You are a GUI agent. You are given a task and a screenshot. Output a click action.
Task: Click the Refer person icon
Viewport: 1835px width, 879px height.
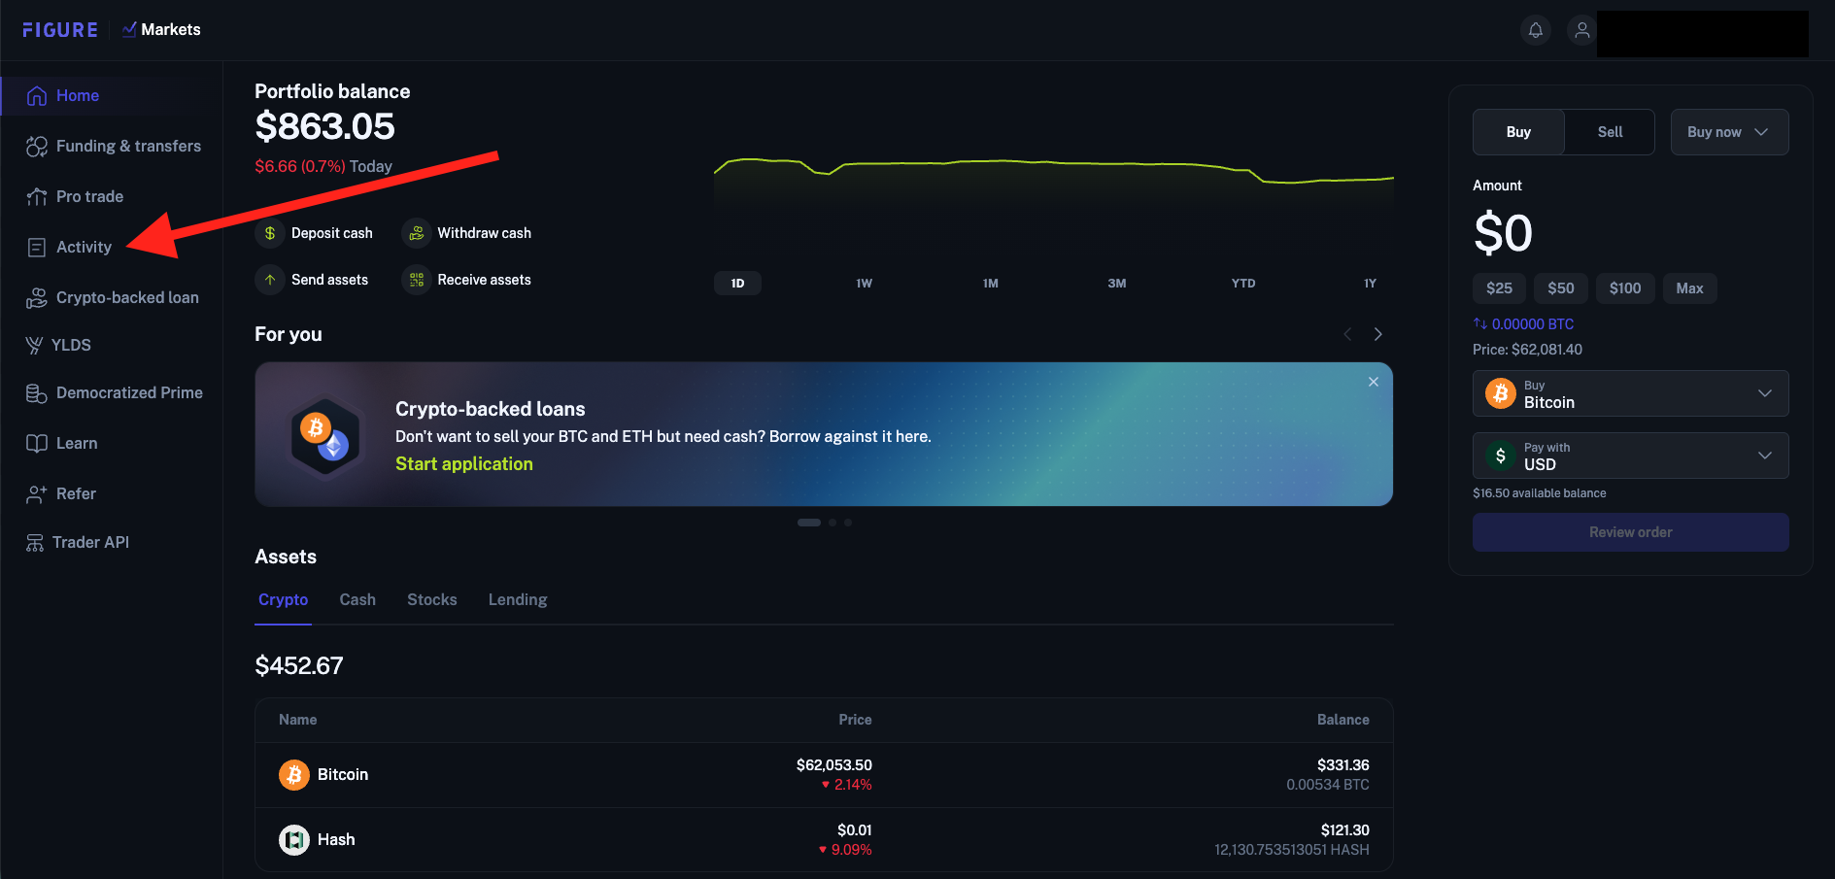click(x=37, y=493)
